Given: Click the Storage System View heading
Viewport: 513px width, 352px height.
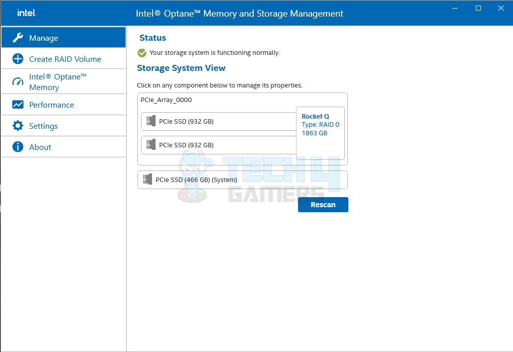Looking at the screenshot, I should point(181,68).
